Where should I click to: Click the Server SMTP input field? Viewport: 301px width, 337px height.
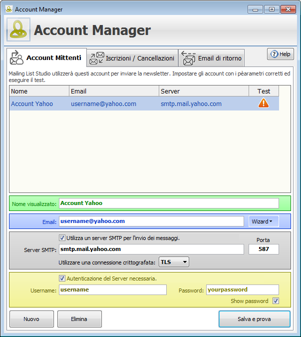pos(151,249)
